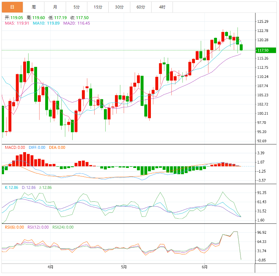This screenshot has height=276, width=279.
Task: Click the green 117.50 current price tag
Action: click(x=263, y=50)
